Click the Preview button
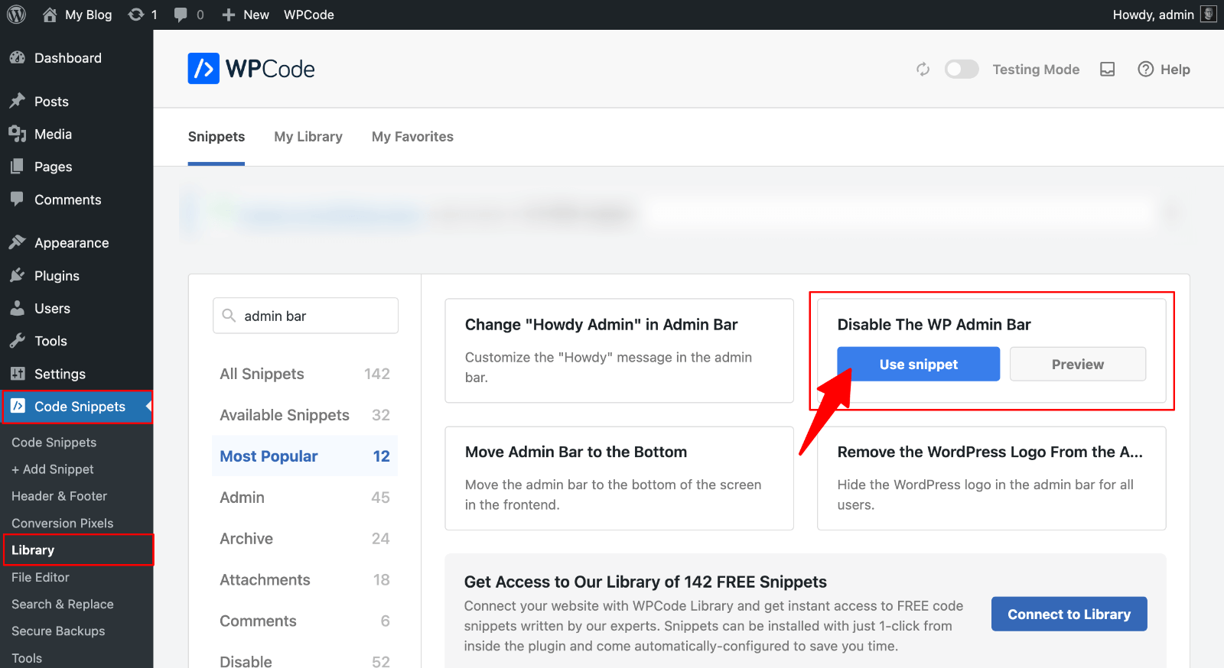Image resolution: width=1224 pixels, height=668 pixels. tap(1078, 365)
